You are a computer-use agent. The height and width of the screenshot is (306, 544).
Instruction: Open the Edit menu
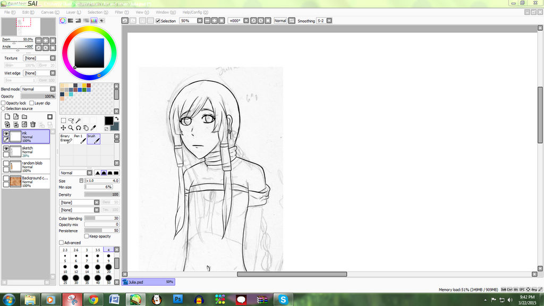pyautogui.click(x=28, y=12)
